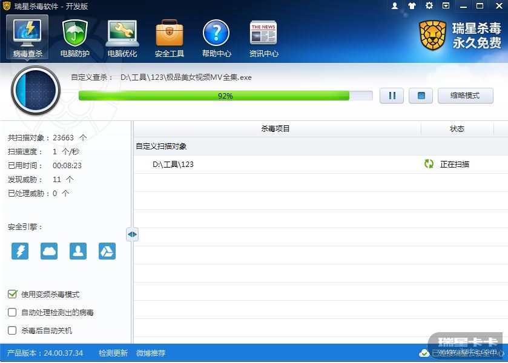Click the cloud connected status icon
The image size is (508, 363).
click(424, 353)
